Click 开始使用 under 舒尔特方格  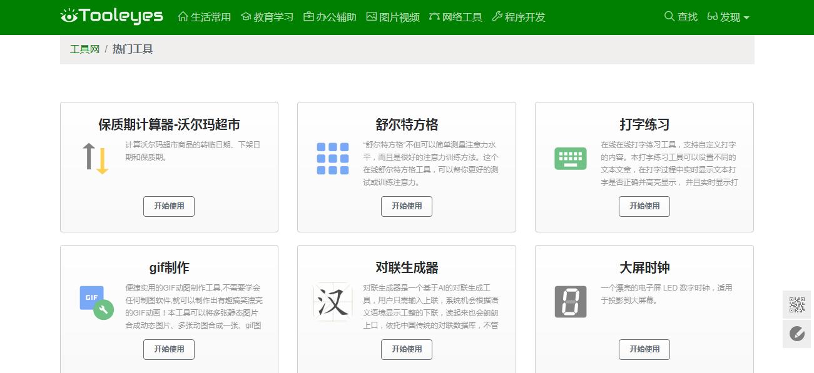point(406,206)
